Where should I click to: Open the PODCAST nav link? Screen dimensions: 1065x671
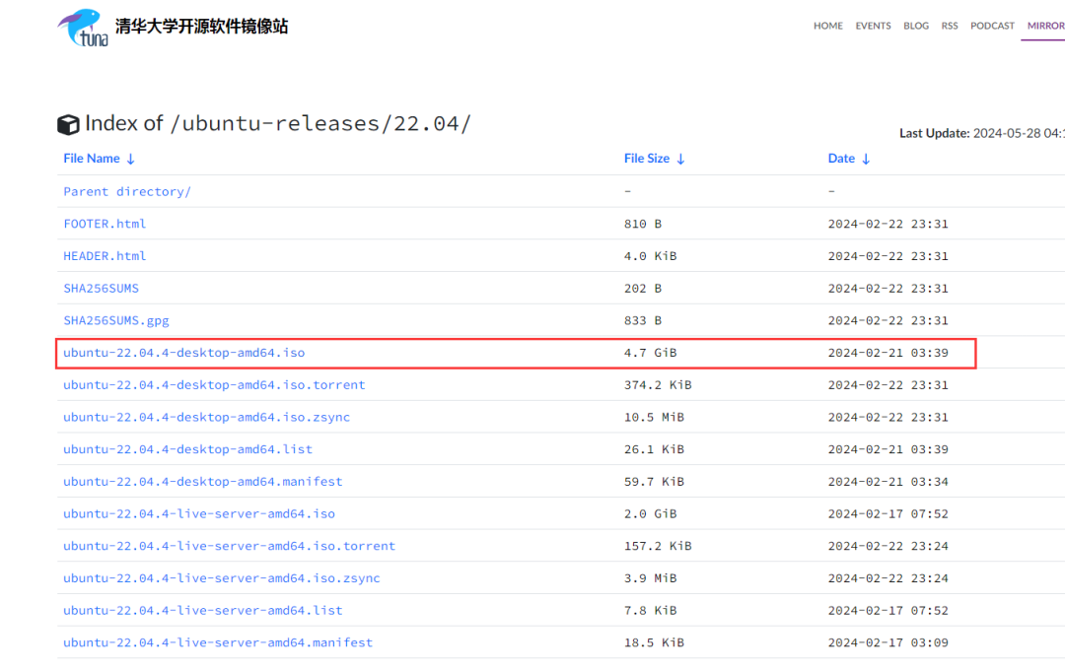pos(992,26)
